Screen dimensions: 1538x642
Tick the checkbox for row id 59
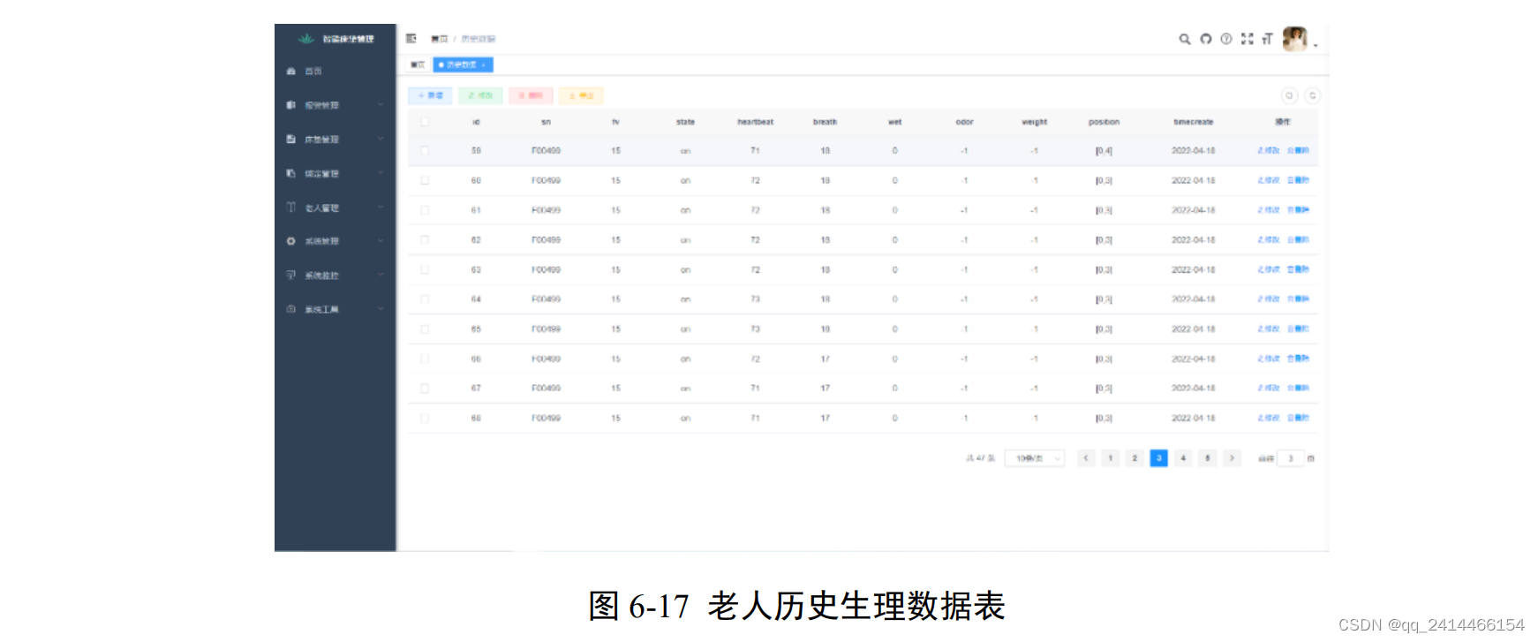click(425, 151)
